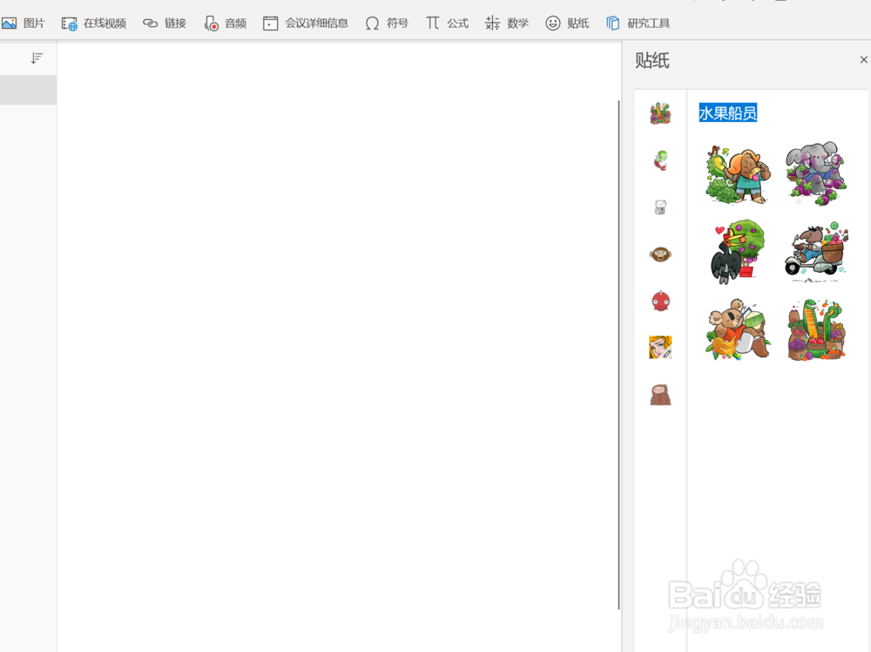Close the 贴纸 stickers pane

pos(863,59)
